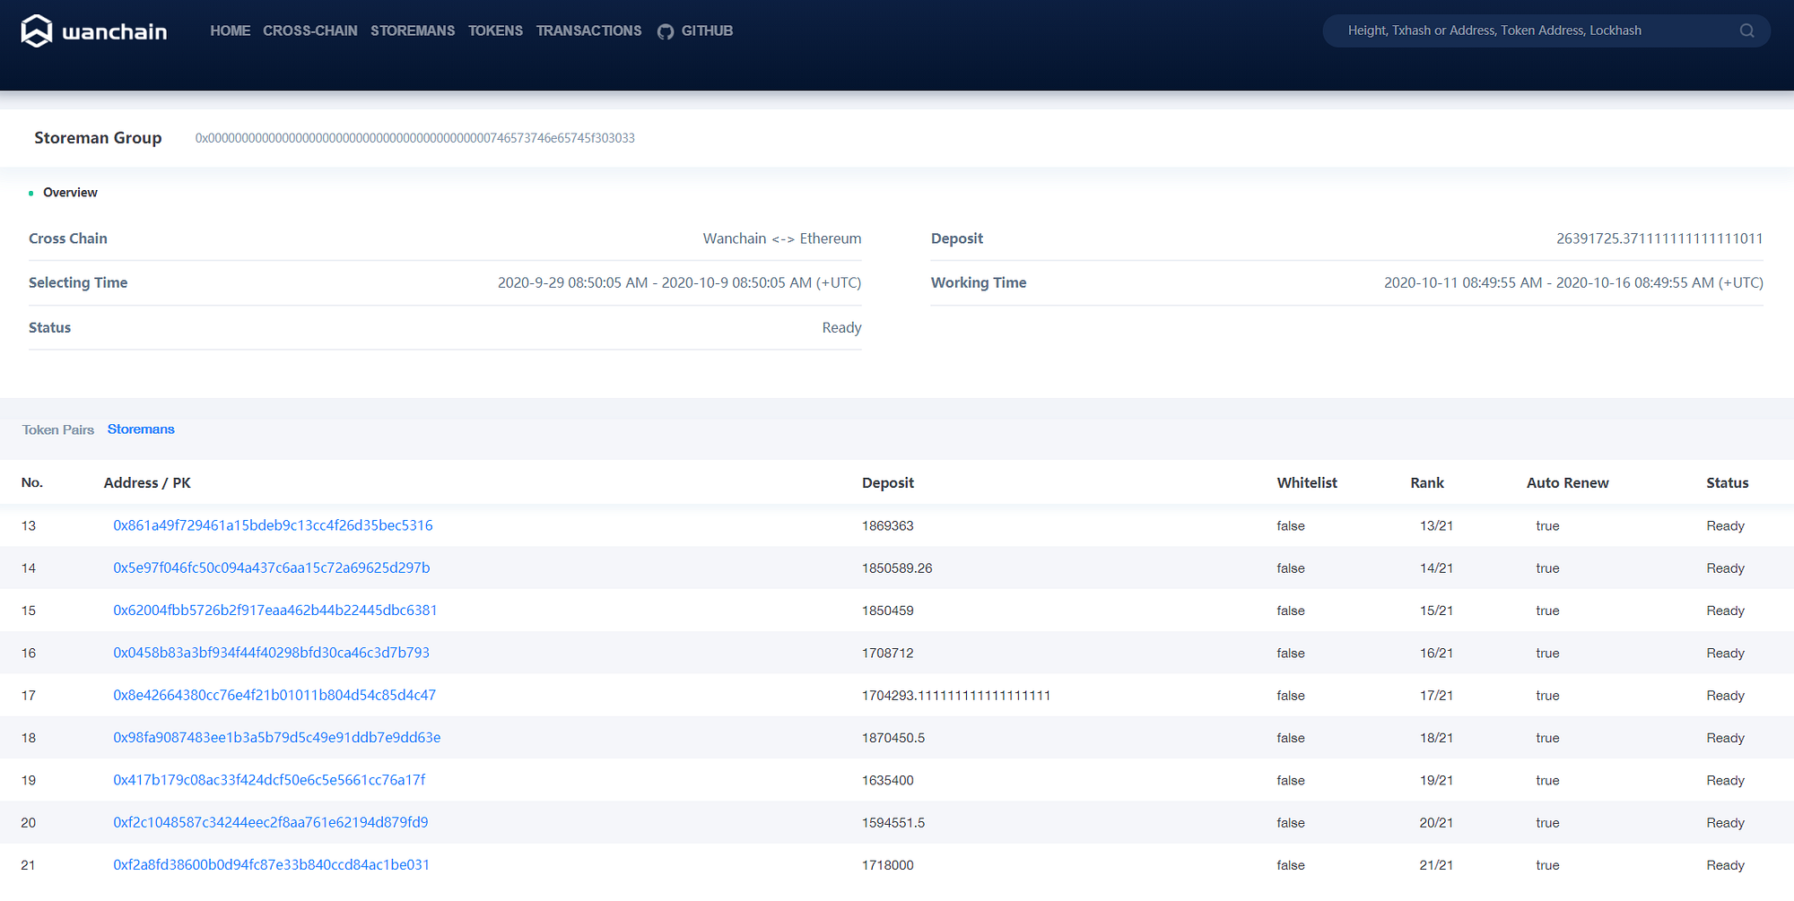Open address 0xf2a8fd38600b0d94fc87e33b840ccd84ac1be031

(271, 864)
